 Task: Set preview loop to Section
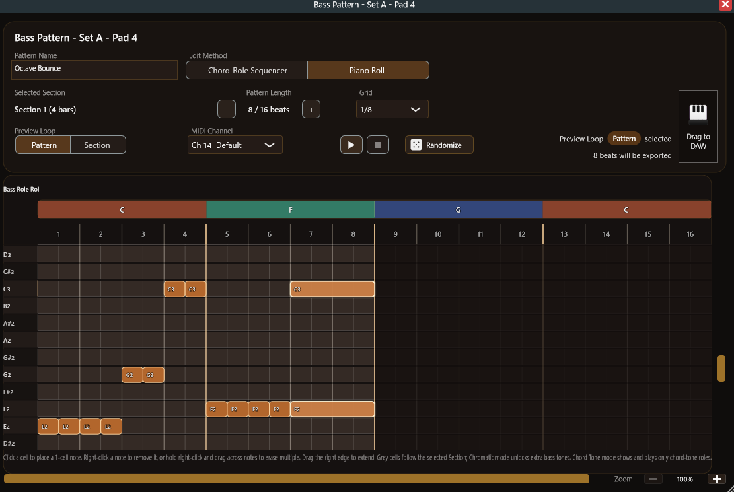click(x=98, y=145)
